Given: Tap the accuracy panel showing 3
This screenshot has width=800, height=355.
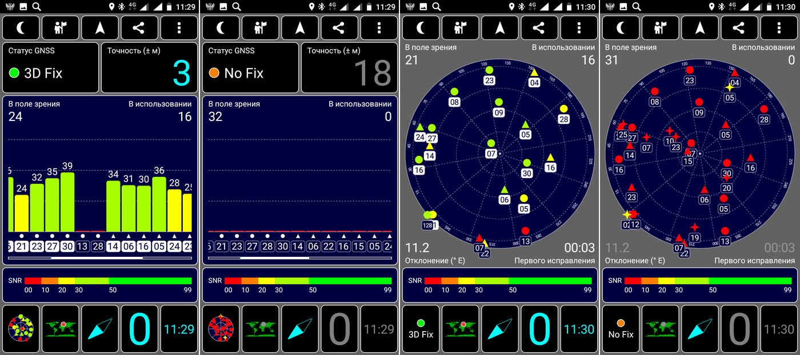Looking at the screenshot, I should (x=149, y=67).
